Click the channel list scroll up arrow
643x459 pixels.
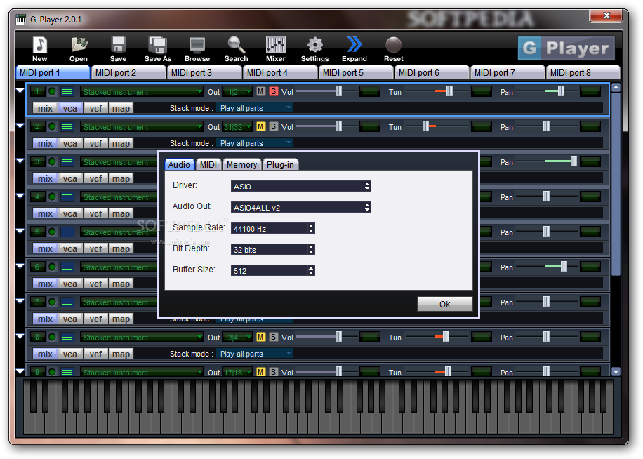coord(616,87)
